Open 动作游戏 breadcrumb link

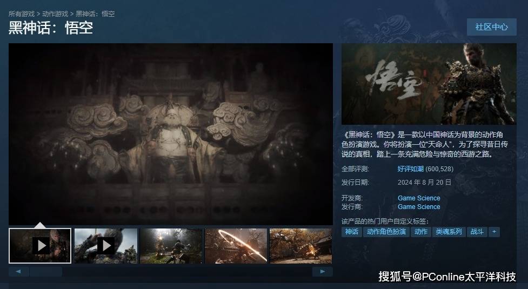pos(55,14)
